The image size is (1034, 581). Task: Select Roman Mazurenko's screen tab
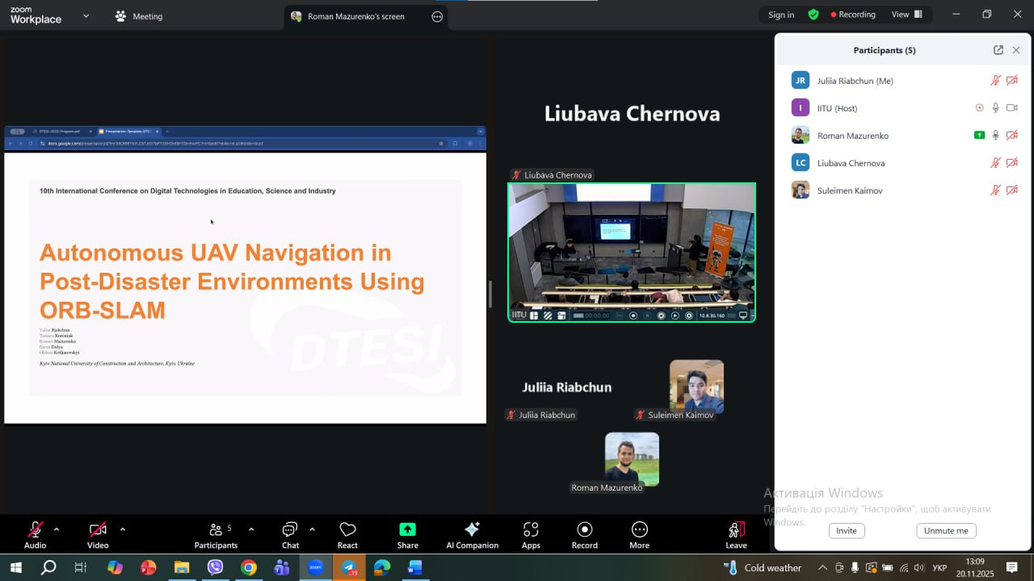355,16
